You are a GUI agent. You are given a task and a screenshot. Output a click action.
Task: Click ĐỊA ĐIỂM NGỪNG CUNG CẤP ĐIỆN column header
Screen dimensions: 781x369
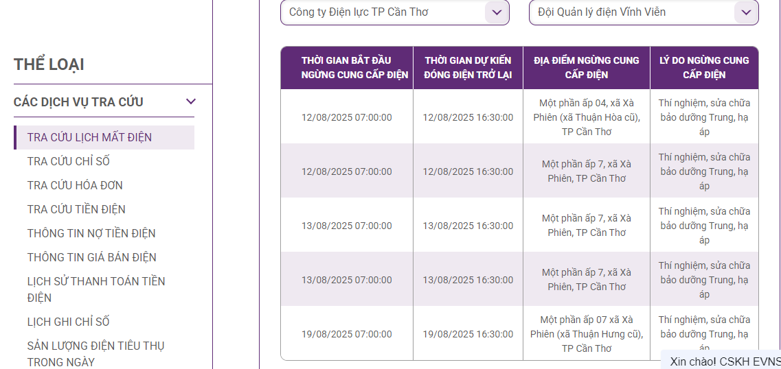tap(586, 68)
